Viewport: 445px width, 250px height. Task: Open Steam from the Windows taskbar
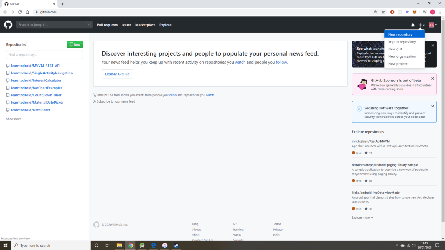[x=176, y=245]
